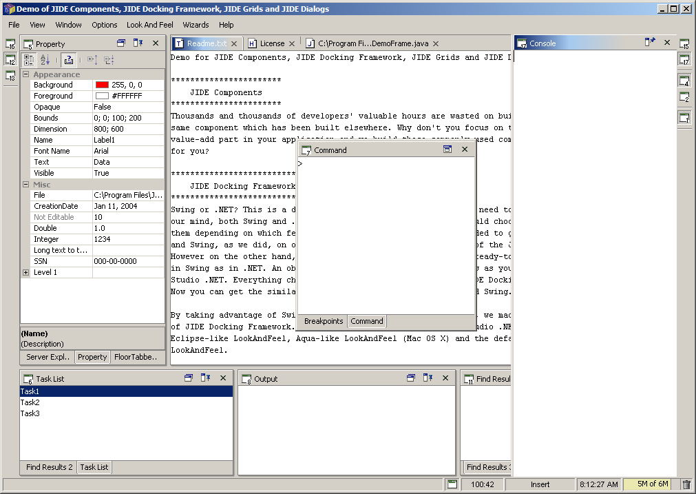The width and height of the screenshot is (696, 494).
Task: Open autohidden frame 17 on right sidebar
Action: 684,59
